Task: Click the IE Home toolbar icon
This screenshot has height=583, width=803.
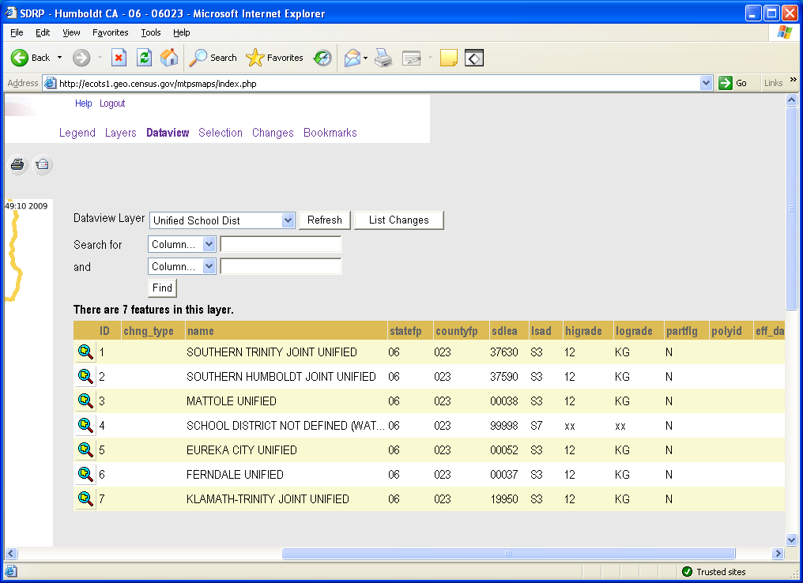Action: pyautogui.click(x=169, y=58)
